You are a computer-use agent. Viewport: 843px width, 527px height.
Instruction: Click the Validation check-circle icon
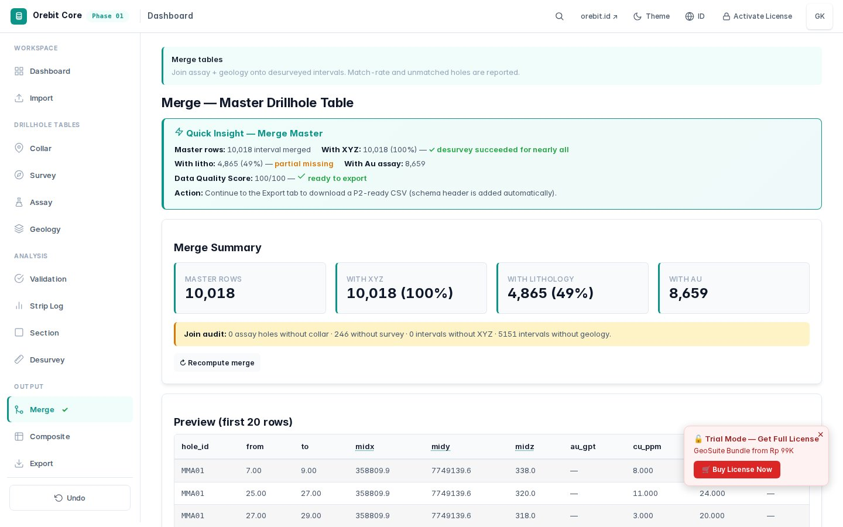[19, 279]
